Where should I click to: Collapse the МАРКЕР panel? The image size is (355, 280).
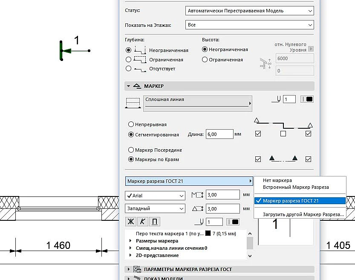pos(128,86)
